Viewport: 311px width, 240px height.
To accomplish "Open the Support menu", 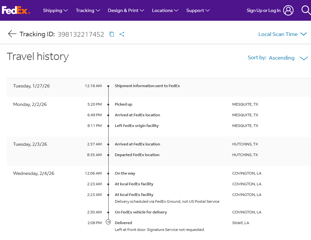I will (198, 10).
